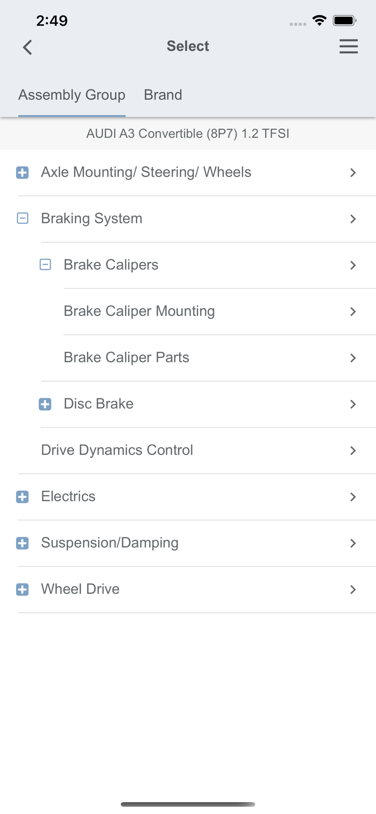Collapse Braking System minus icon
The width and height of the screenshot is (376, 814).
pos(22,219)
